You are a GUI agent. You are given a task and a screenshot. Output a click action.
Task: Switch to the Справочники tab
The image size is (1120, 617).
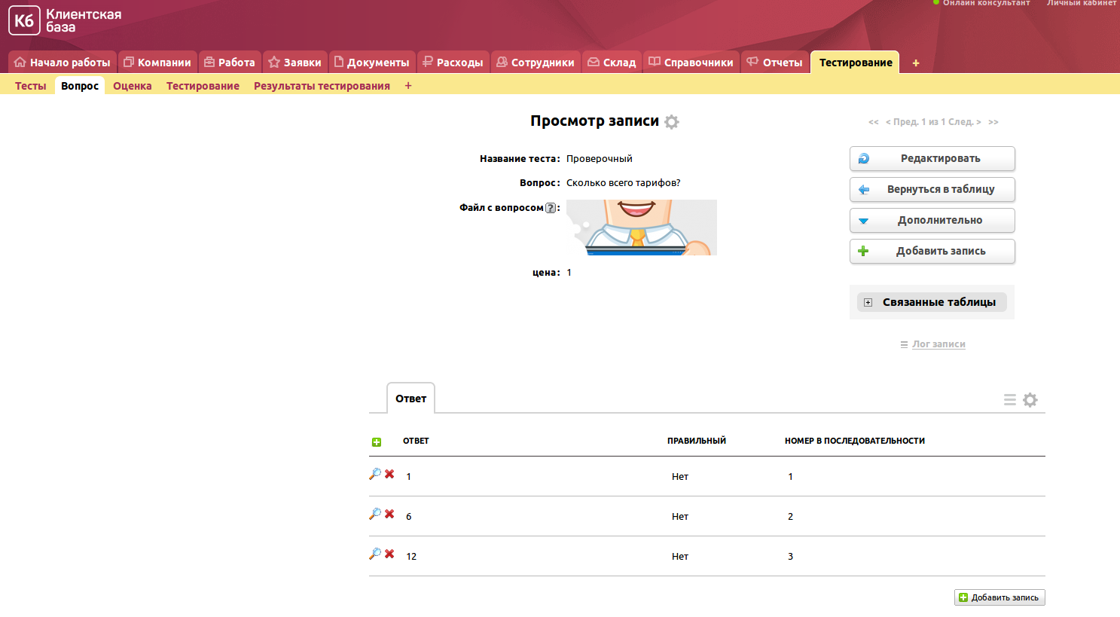691,63
